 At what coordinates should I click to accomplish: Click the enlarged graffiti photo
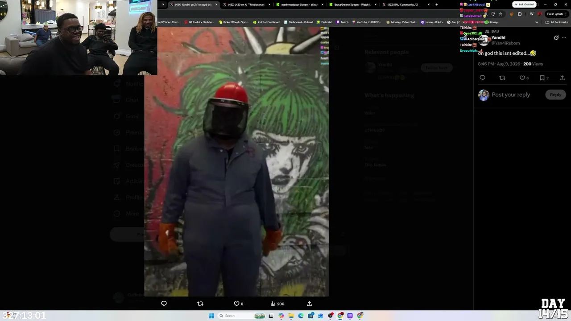[236, 161]
